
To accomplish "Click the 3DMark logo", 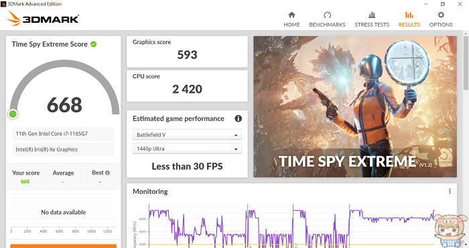I will (x=43, y=19).
